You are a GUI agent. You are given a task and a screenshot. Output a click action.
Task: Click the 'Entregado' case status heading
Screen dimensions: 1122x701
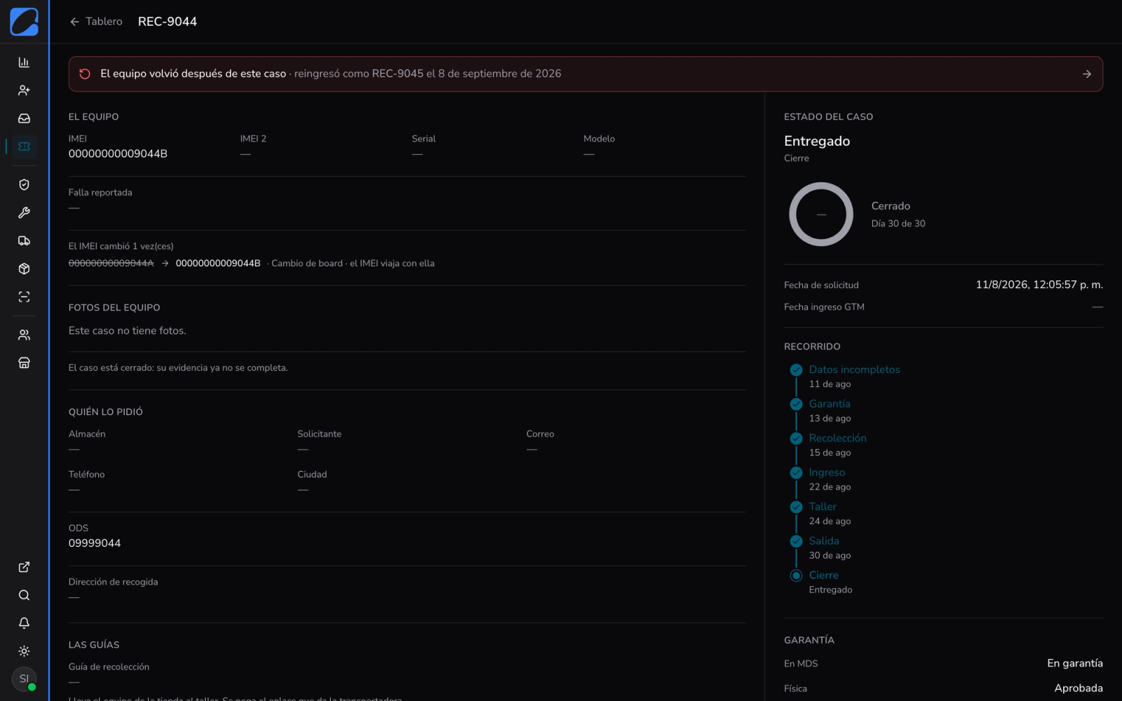tap(817, 141)
